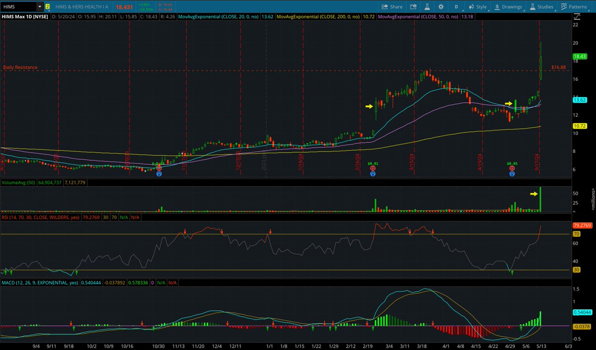Viewport: 596px width, 350px height.
Task: Open the flask icon in the toolbar
Action: pyautogui.click(x=427, y=7)
